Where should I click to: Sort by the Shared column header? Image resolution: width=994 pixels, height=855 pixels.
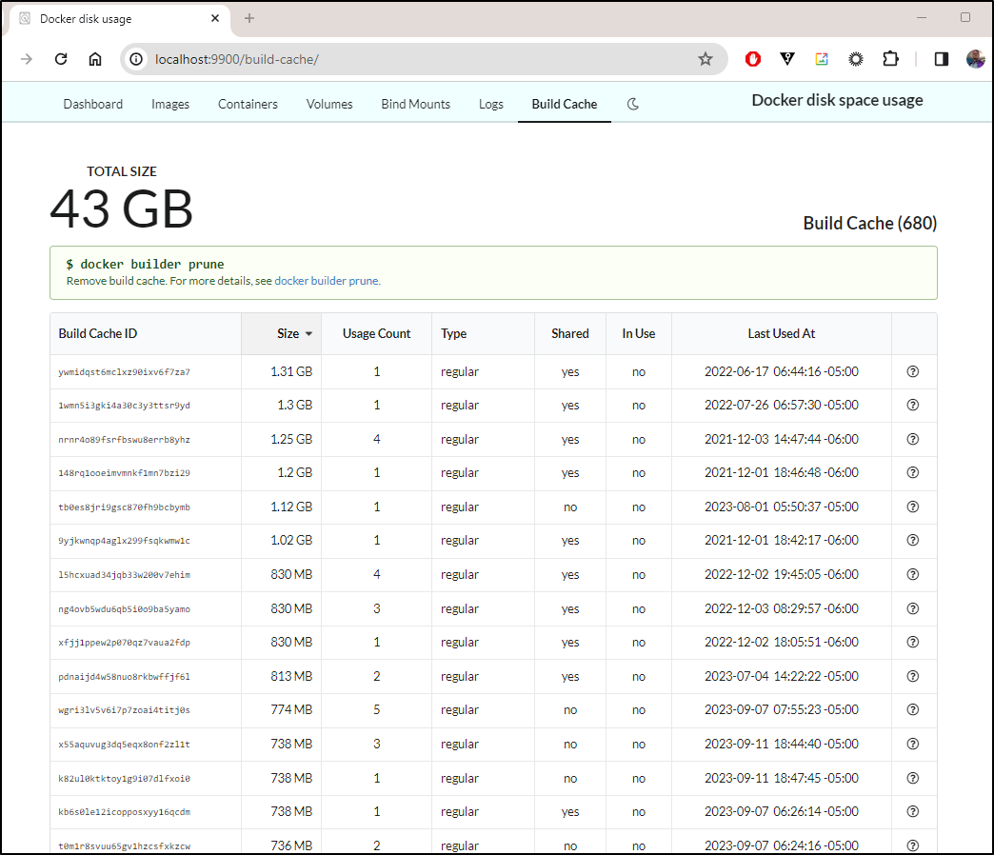570,333
